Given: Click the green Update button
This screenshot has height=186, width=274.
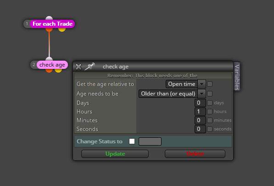Looking at the screenshot, I should 115,154.
